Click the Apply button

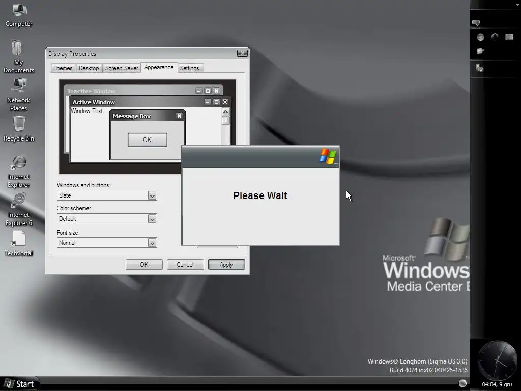[x=226, y=265]
